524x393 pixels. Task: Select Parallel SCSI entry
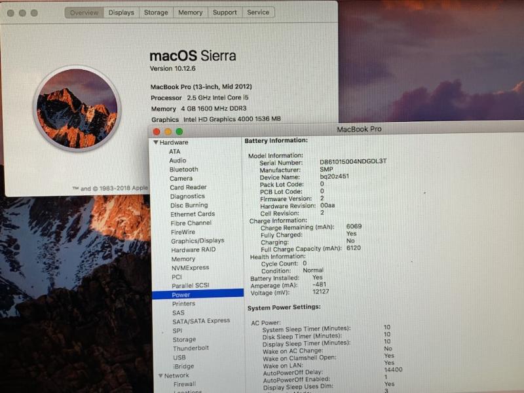(x=190, y=286)
